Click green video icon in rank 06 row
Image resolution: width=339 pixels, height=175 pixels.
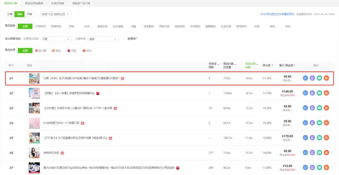point(319,153)
